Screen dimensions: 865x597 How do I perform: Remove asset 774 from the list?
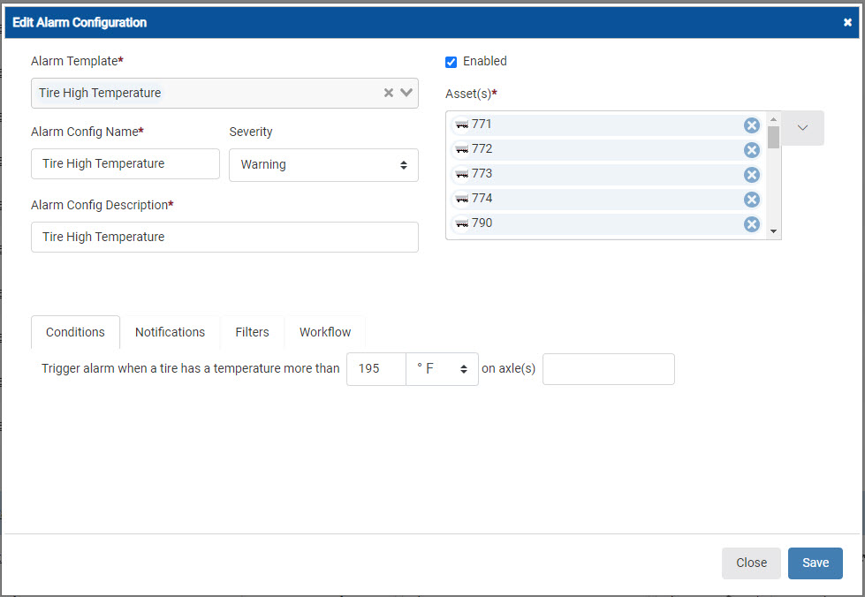click(752, 200)
